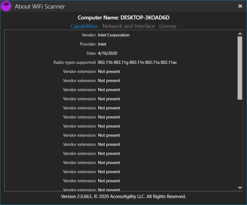Click the scrollbar up arrow

[x=240, y=33]
